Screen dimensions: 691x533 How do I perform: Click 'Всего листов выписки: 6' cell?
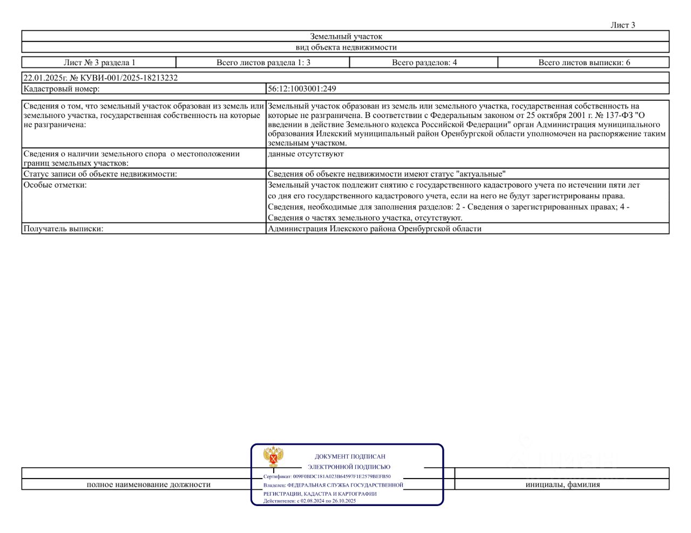[x=584, y=63]
